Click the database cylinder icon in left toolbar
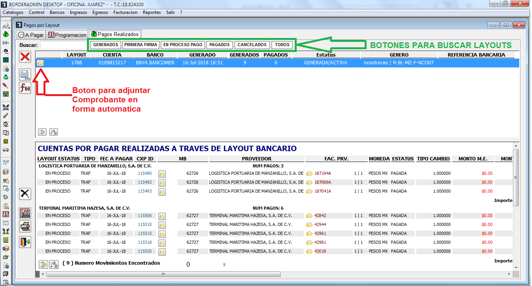This screenshot has height=286, width=532. [6, 172]
